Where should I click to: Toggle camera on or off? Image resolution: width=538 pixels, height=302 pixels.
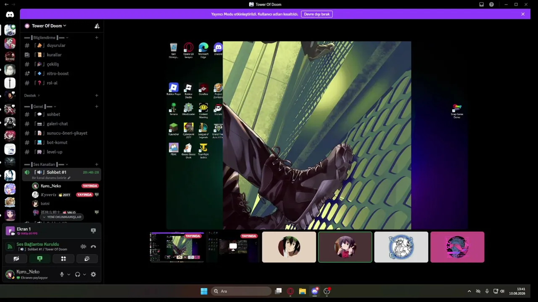(x=16, y=259)
